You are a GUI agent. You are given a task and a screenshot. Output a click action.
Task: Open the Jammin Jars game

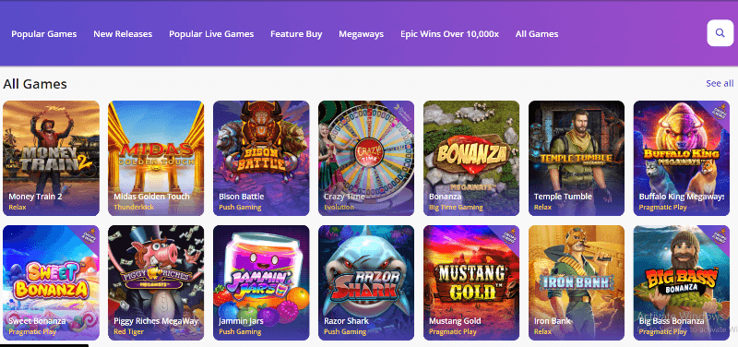[x=261, y=282]
